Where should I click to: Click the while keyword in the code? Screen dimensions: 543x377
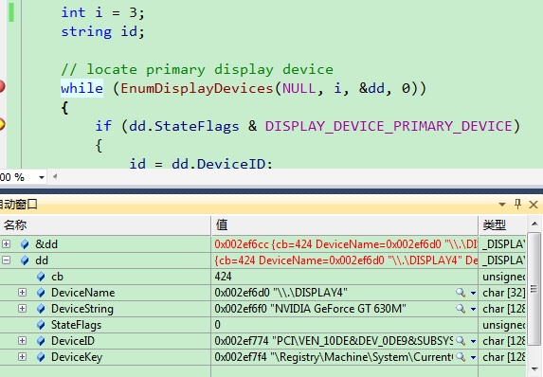click(81, 88)
